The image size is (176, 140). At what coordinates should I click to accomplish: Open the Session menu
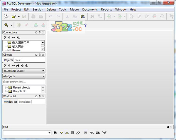coord(38,9)
